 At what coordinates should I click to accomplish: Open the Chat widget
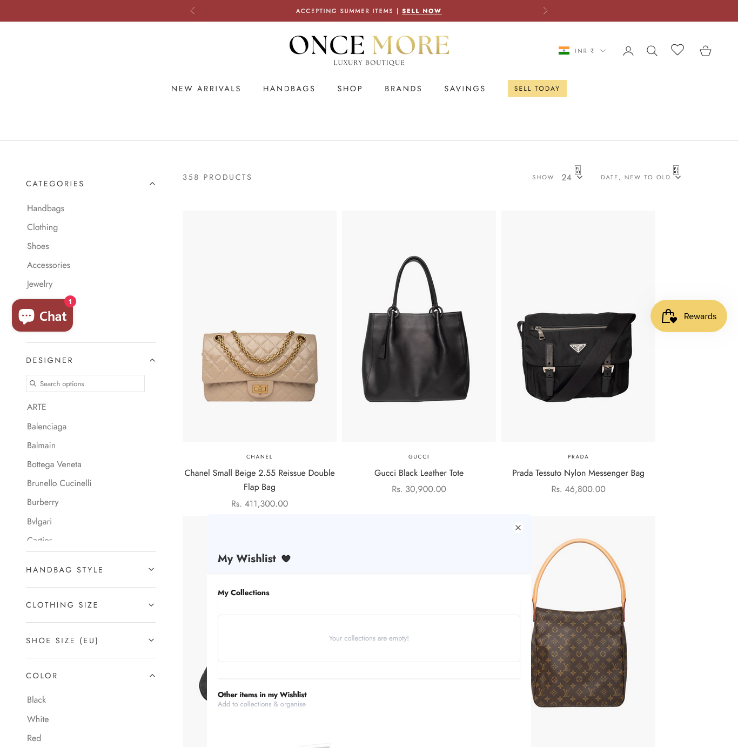pos(43,316)
